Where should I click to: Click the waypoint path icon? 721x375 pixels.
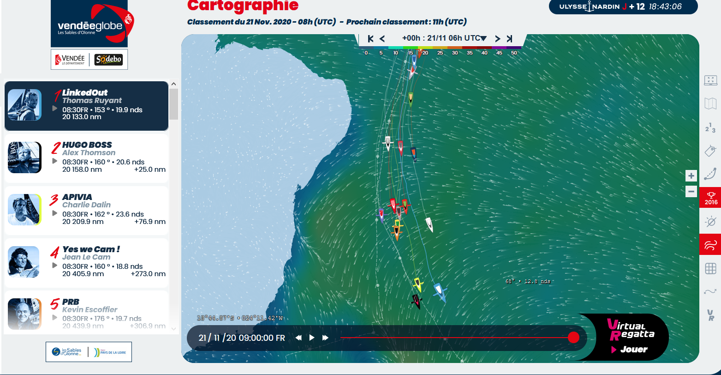[x=710, y=291]
